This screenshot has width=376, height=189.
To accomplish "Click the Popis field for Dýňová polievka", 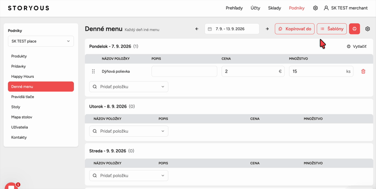I will pos(184,71).
